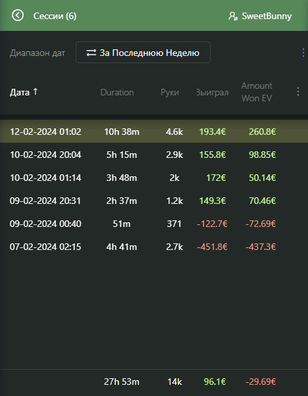Click the swap arrows icon in date filter
The height and width of the screenshot is (396, 308).
[x=91, y=53]
